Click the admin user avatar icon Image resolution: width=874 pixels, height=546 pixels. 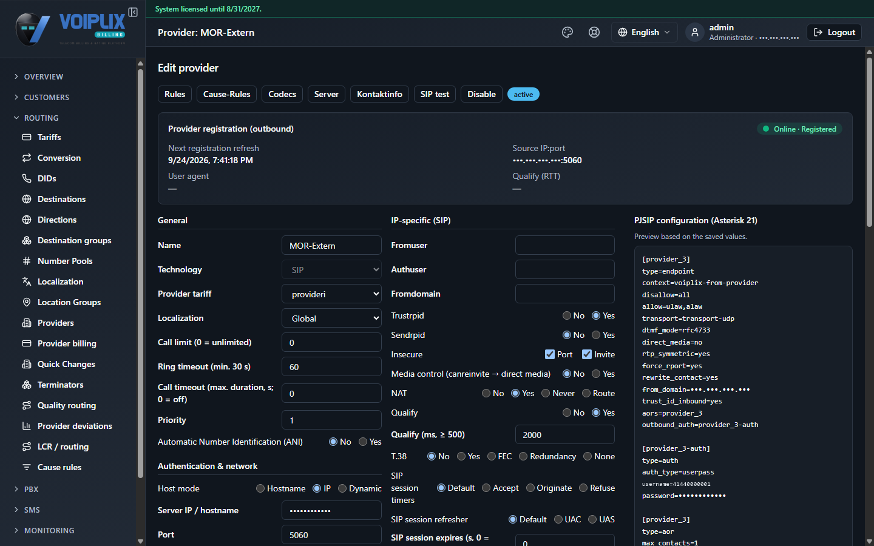point(695,32)
